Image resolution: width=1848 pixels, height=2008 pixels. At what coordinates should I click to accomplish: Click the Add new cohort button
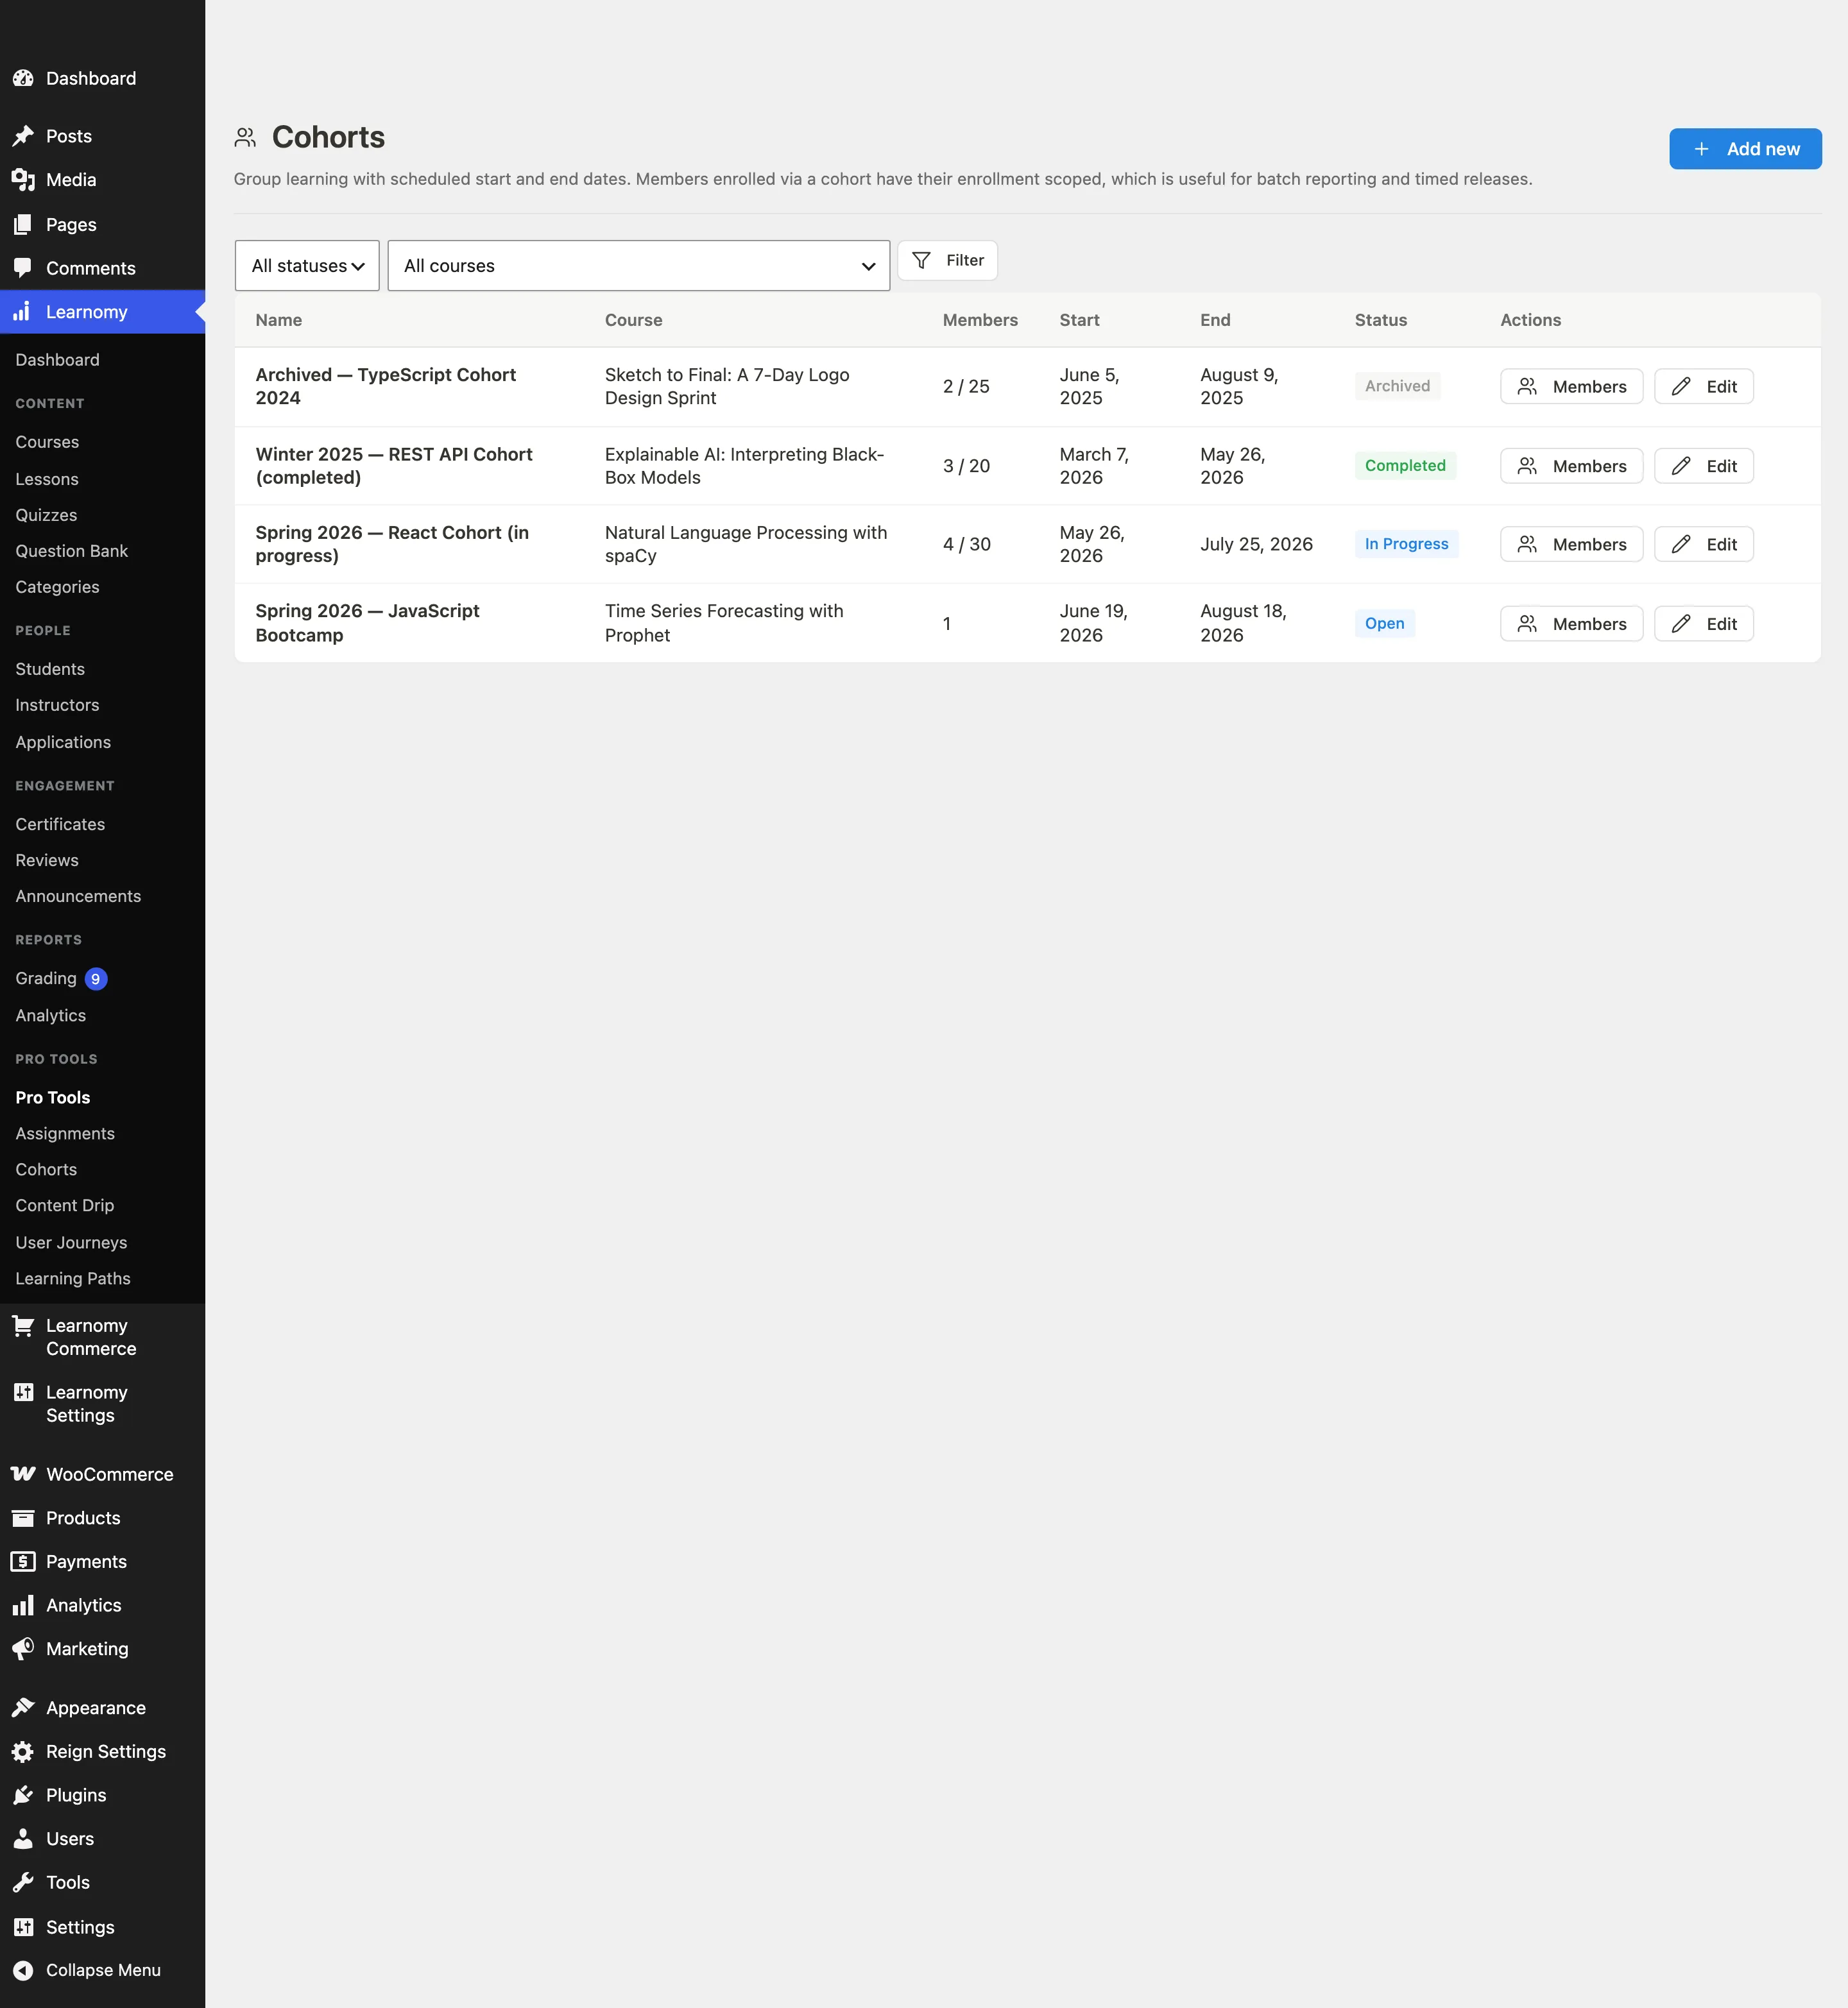[x=1745, y=149]
